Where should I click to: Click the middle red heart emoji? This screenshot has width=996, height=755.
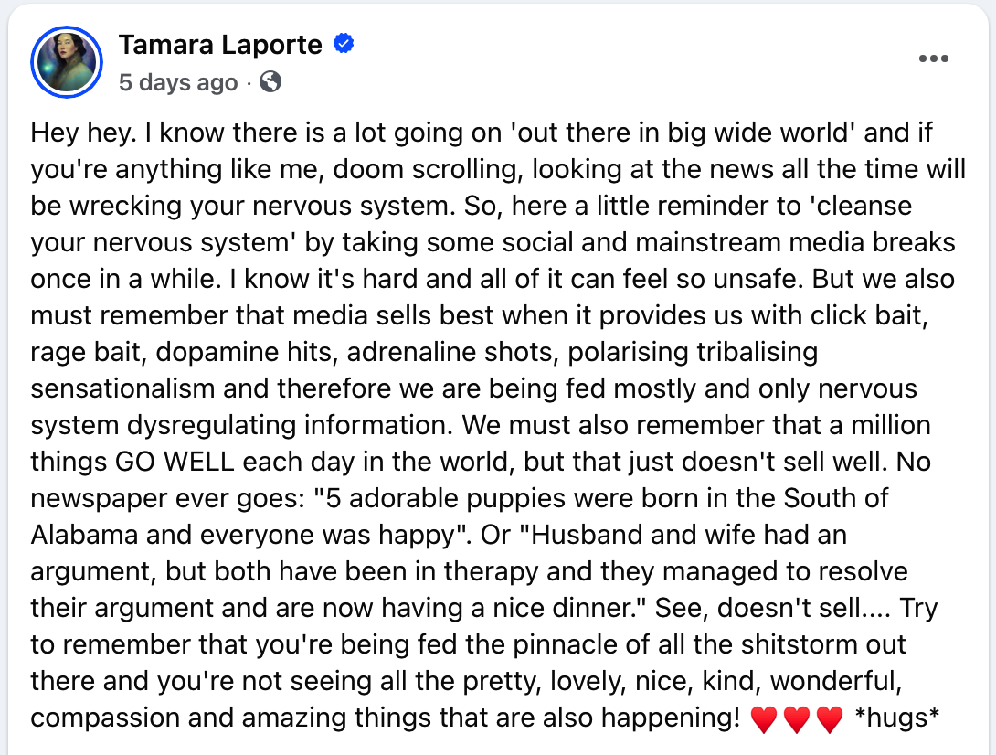click(797, 720)
